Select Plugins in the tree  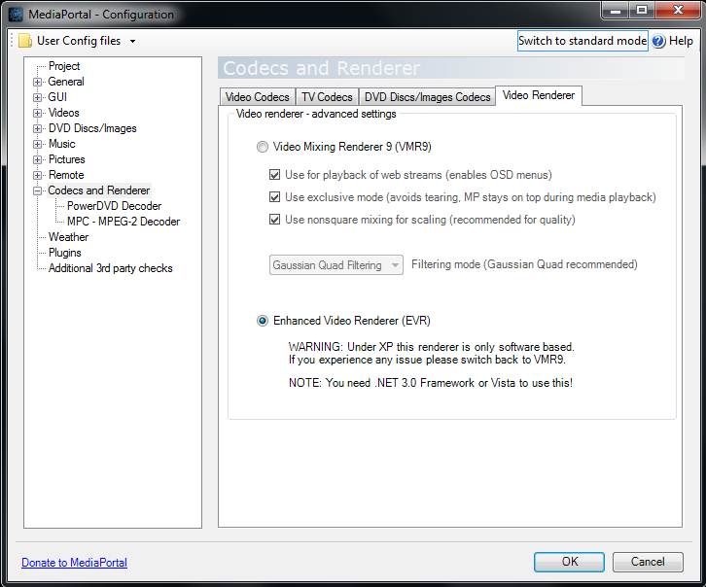tap(65, 253)
